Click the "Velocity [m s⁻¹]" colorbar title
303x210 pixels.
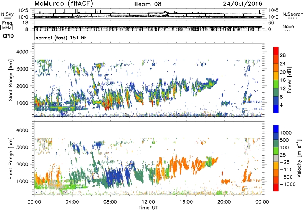[x=299, y=158]
